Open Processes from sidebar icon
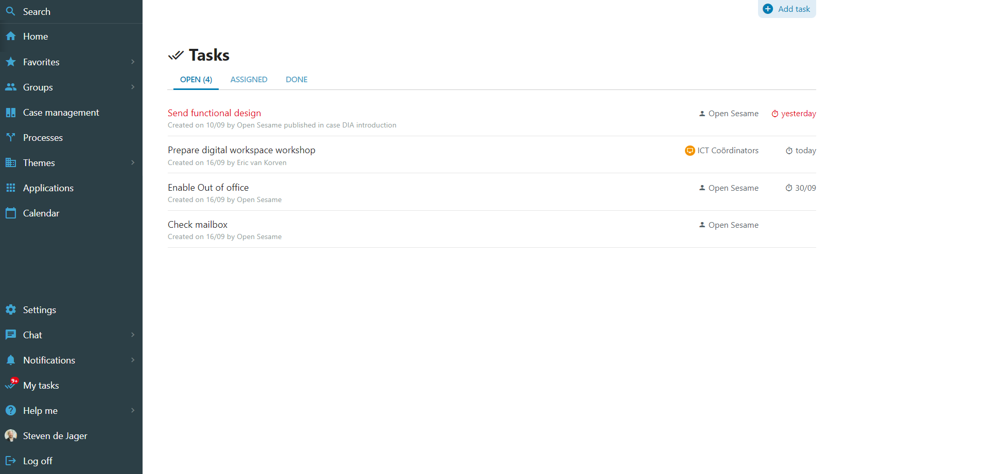 (10, 138)
